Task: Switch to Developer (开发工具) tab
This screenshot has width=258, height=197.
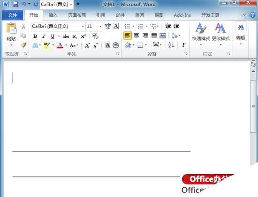Action: pos(210,15)
